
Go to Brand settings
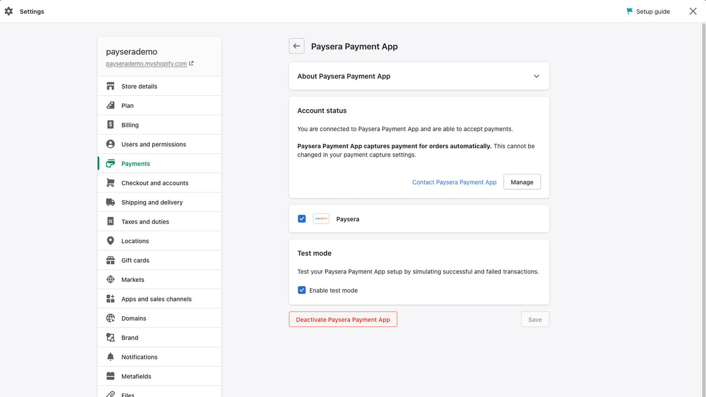159,337
